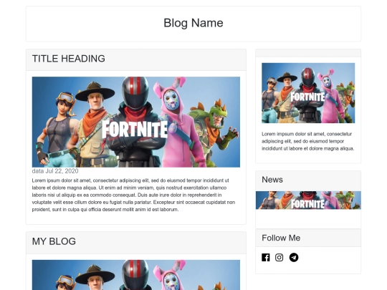The image size is (387, 290).
Task: Click the empty header bar above sidebar image
Action: (x=308, y=53)
